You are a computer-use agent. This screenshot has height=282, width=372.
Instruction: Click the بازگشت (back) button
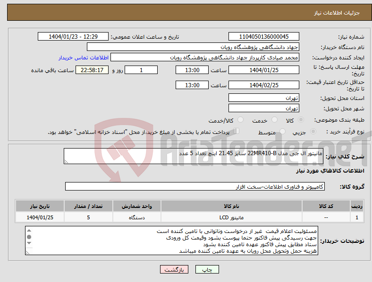click(174, 269)
